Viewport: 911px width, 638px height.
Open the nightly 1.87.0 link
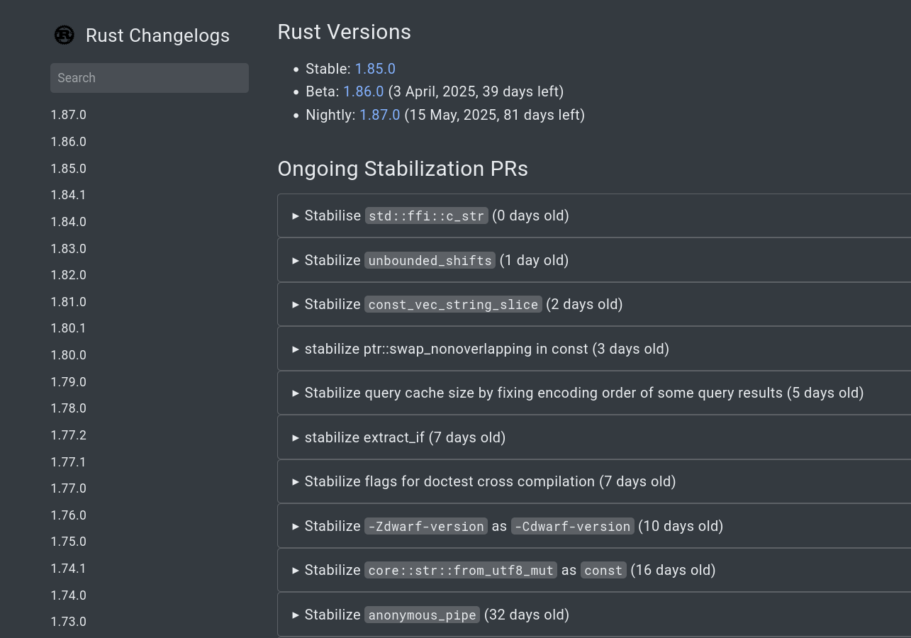(x=379, y=115)
